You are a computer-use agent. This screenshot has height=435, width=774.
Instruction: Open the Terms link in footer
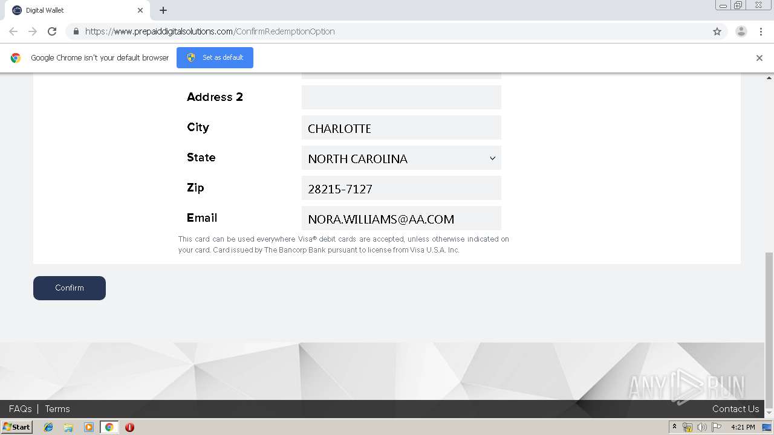(x=57, y=409)
